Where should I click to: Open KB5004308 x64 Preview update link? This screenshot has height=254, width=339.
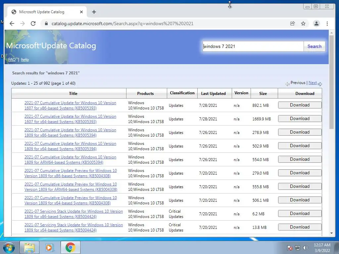pyautogui.click(x=71, y=200)
